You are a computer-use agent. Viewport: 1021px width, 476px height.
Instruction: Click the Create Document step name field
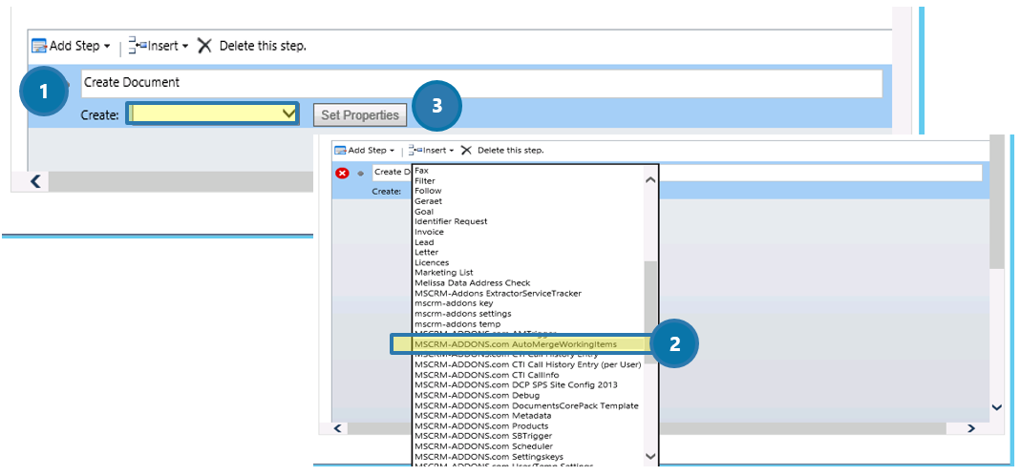[482, 83]
